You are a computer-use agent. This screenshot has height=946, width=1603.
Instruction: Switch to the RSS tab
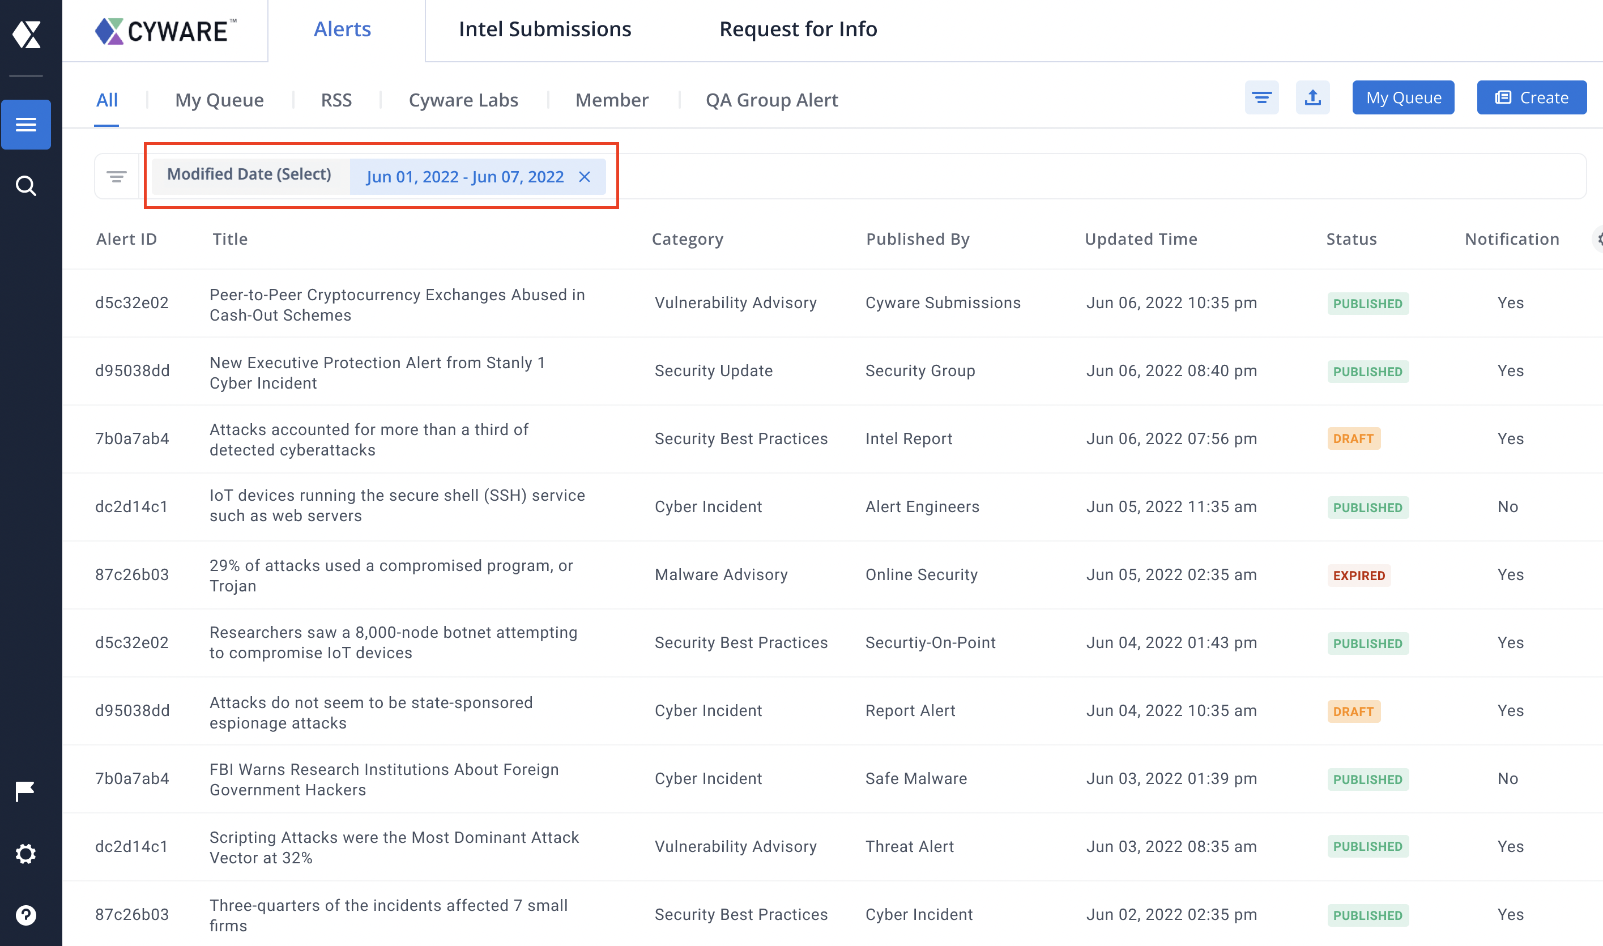pos(335,99)
